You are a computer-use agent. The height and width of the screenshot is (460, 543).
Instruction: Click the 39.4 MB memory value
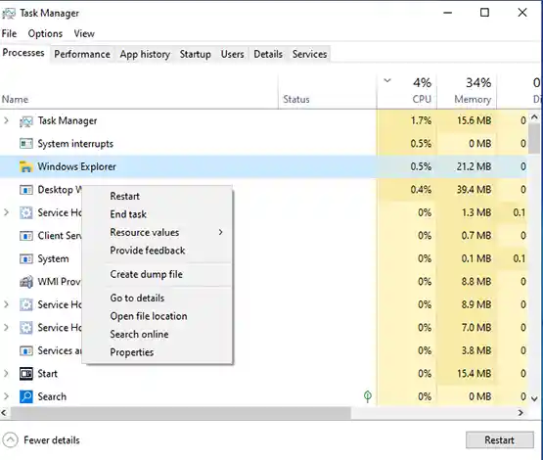click(x=474, y=190)
